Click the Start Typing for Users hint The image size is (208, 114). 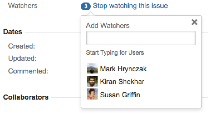[115, 52]
